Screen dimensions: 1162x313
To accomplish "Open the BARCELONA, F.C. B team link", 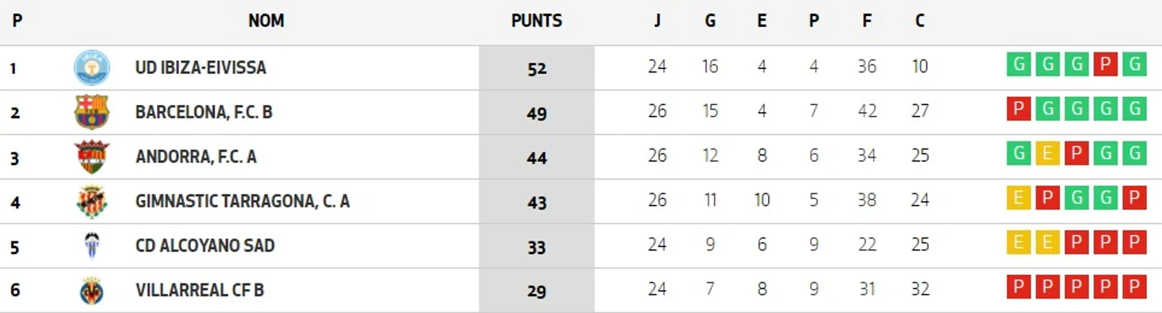I will 204,112.
